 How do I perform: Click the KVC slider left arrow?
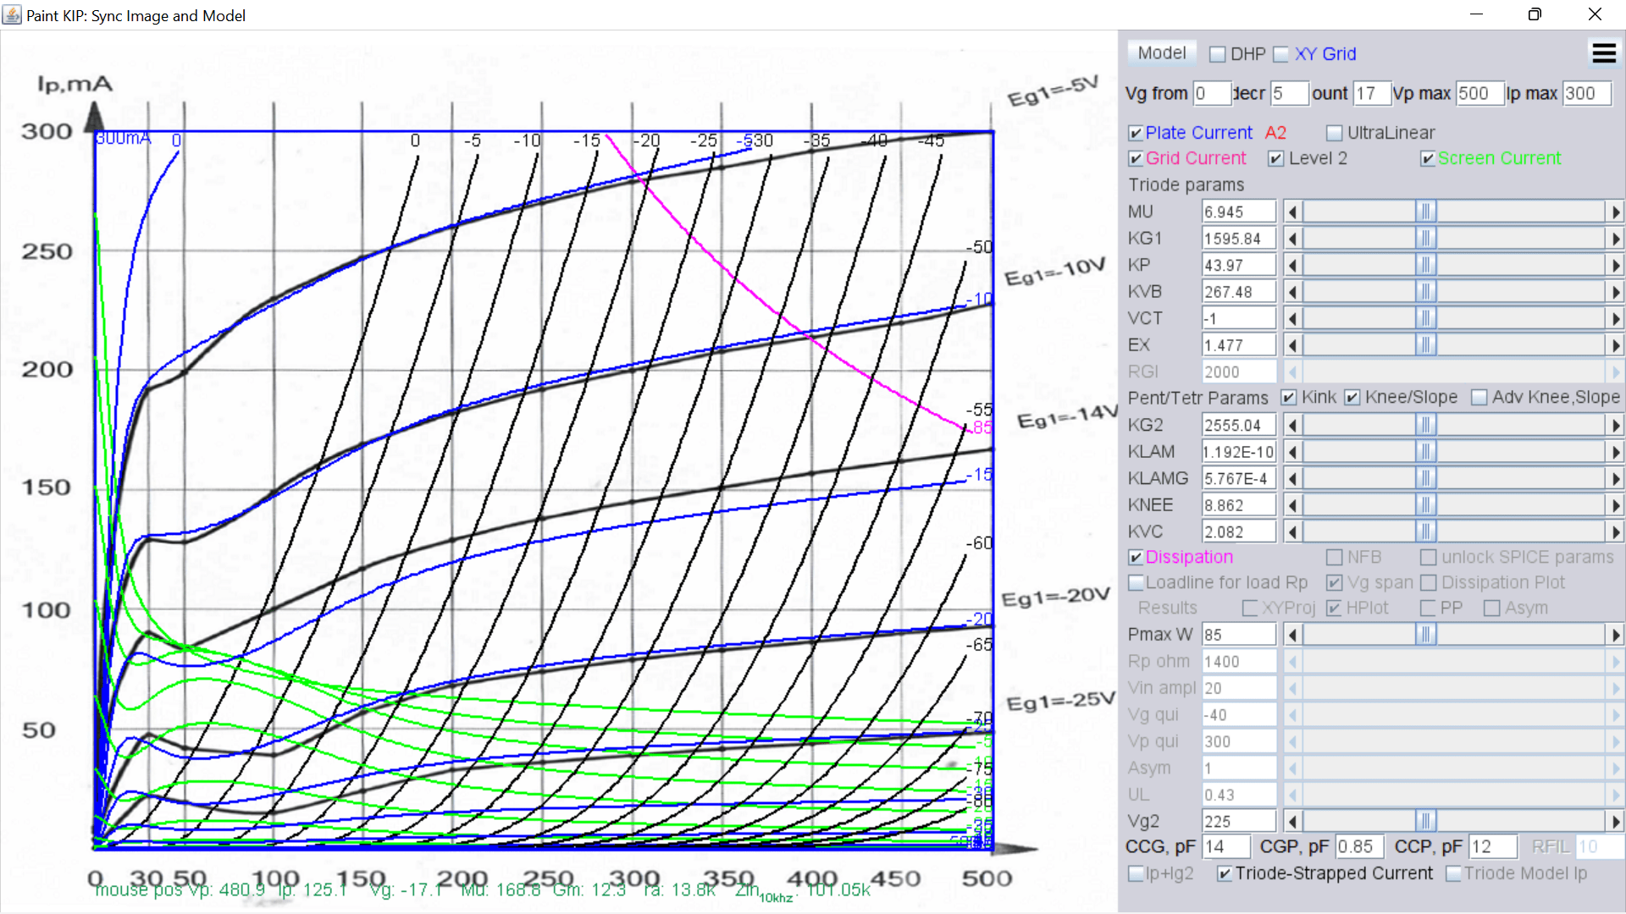pos(1292,531)
